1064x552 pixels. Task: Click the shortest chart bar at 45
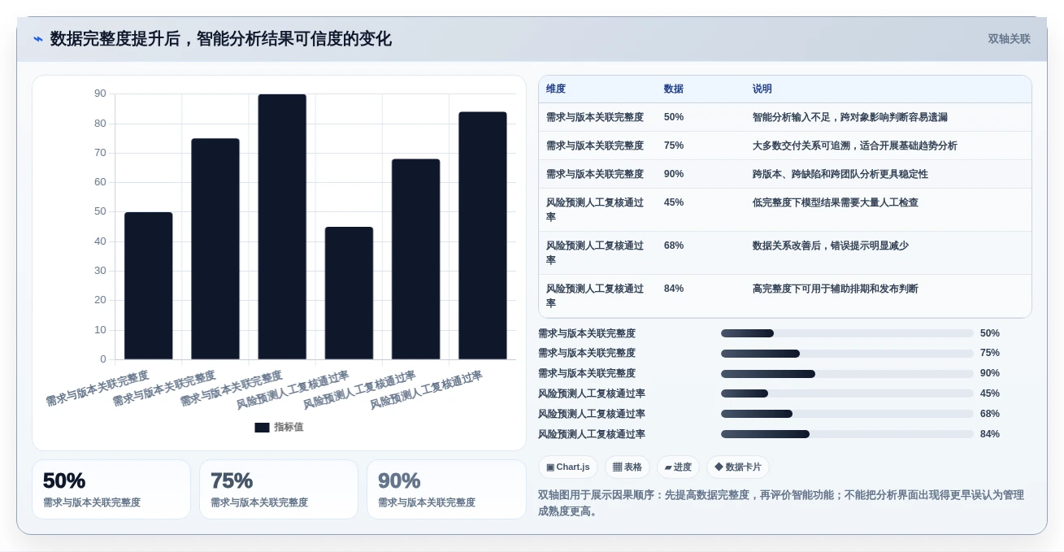[349, 293]
